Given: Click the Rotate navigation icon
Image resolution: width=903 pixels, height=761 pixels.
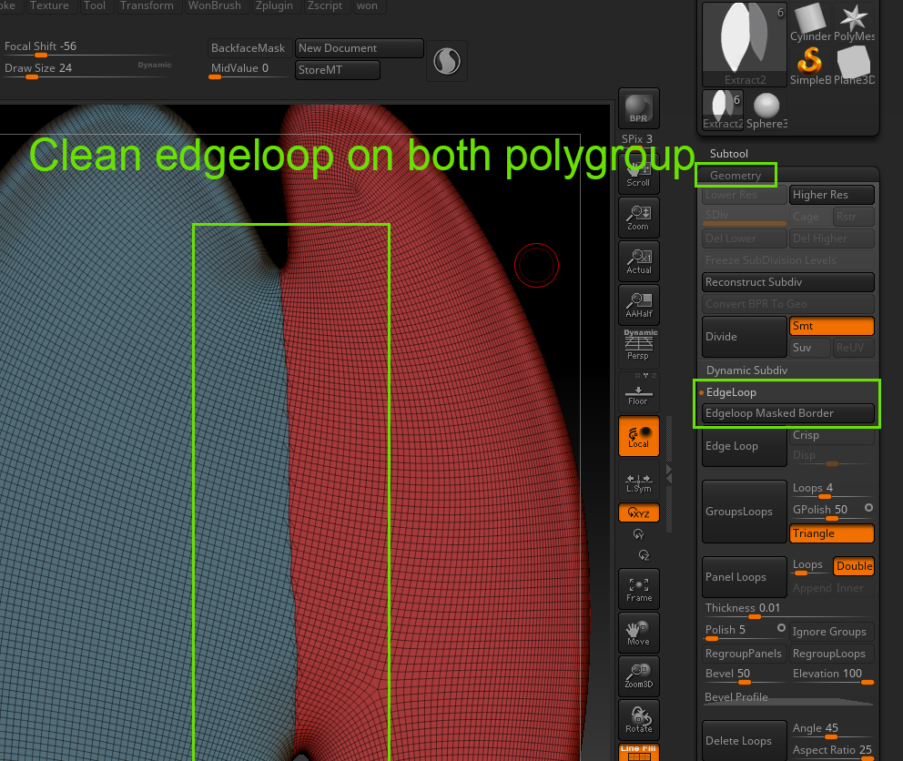Looking at the screenshot, I should point(638,719).
